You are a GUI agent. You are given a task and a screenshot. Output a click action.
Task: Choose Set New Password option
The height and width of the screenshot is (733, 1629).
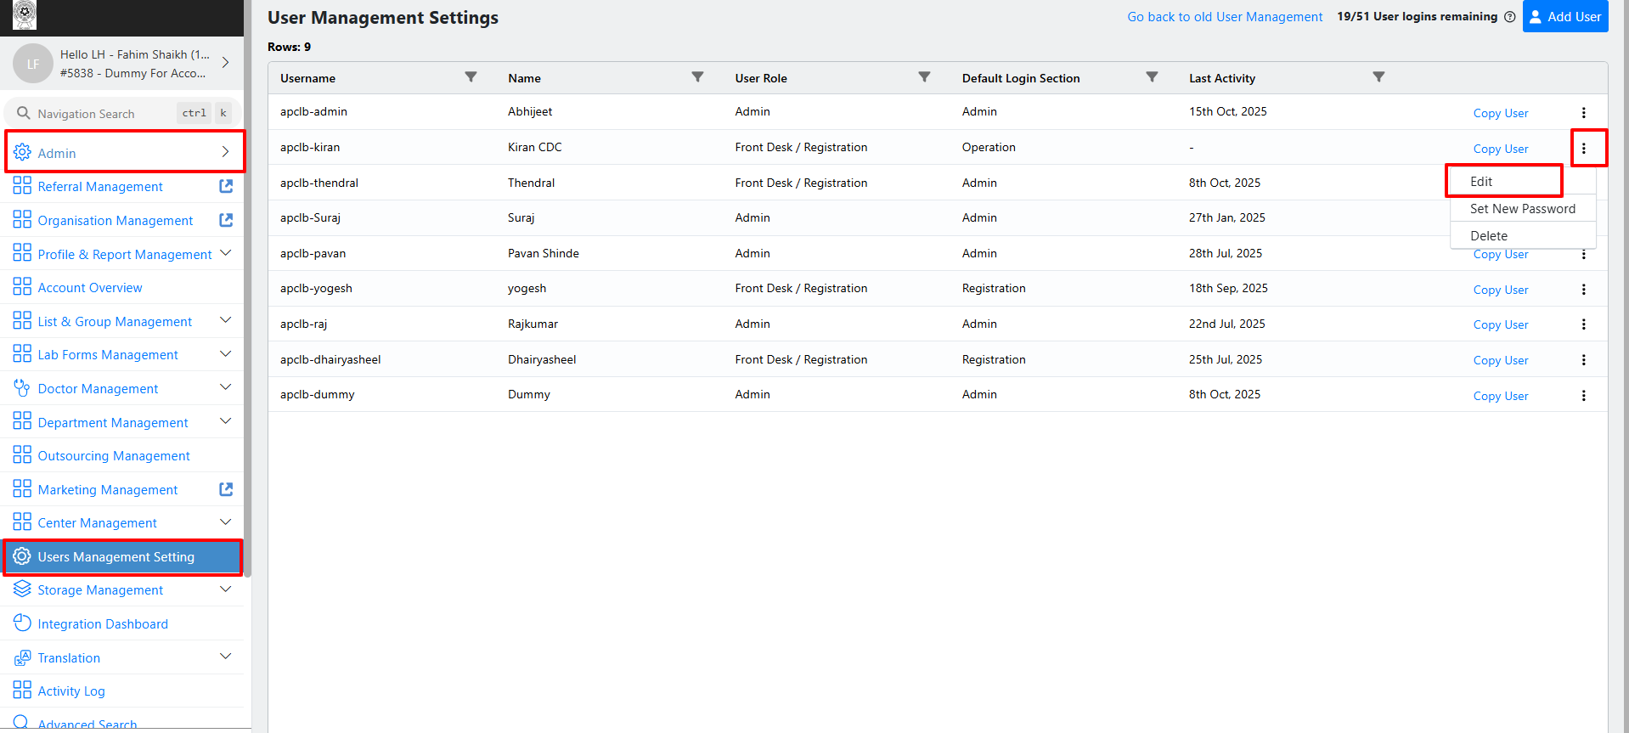1522,209
